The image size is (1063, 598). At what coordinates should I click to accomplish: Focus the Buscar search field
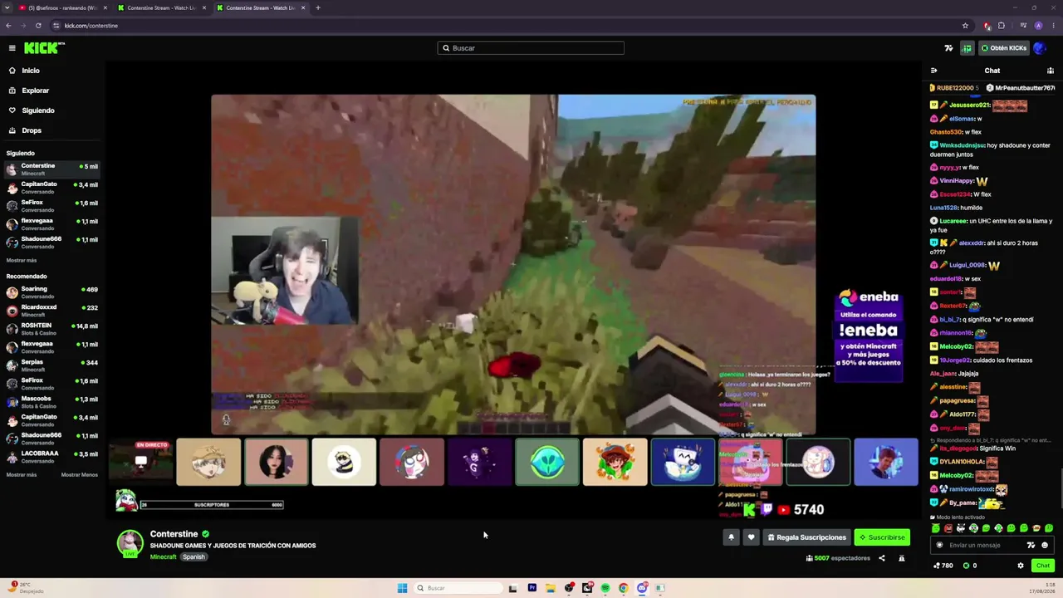(531, 48)
